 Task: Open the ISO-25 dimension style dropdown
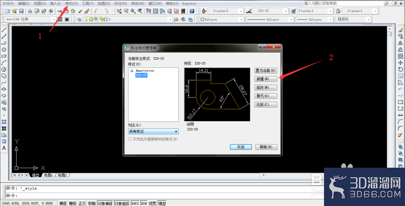[270, 11]
